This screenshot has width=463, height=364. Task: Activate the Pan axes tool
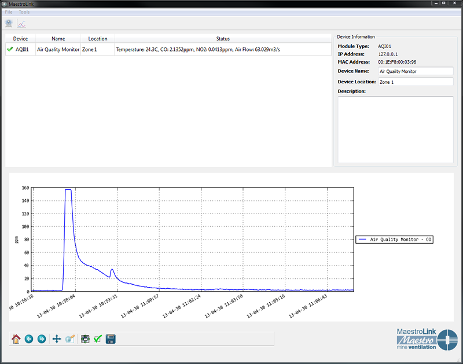click(57, 339)
